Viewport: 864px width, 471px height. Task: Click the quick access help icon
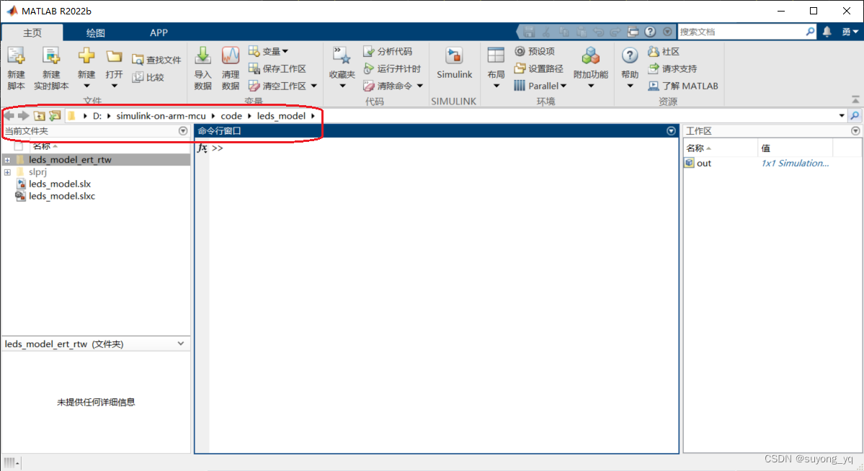click(x=650, y=32)
